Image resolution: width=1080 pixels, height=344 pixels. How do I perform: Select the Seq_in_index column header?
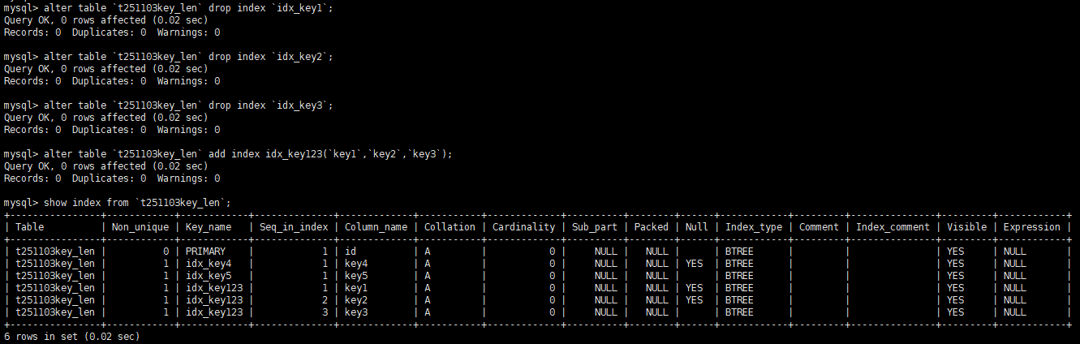click(x=293, y=227)
